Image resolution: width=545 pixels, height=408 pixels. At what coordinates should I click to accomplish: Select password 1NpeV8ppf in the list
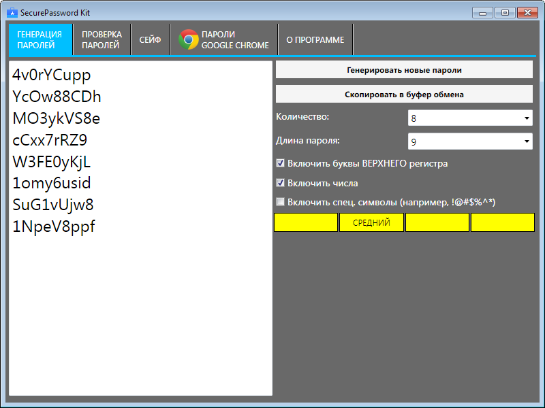coord(54,227)
